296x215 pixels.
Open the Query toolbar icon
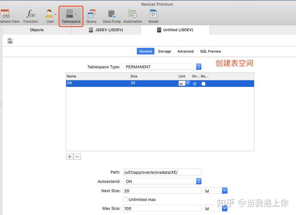click(x=92, y=16)
